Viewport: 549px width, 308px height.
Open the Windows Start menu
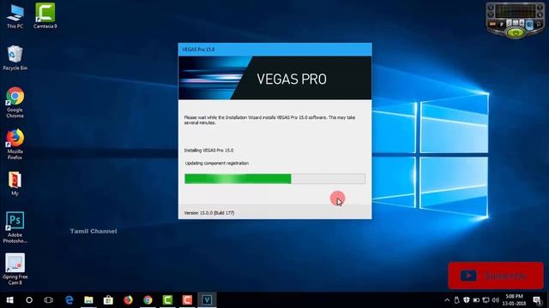click(9, 300)
